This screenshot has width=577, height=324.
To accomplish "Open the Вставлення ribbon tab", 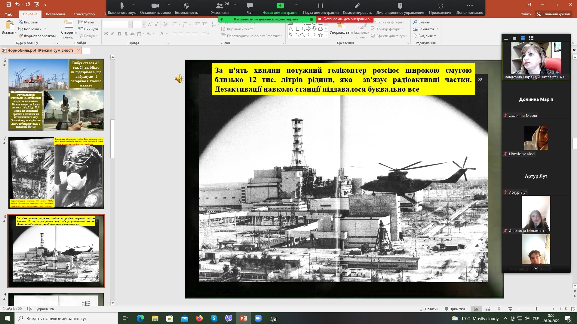I will tap(55, 14).
